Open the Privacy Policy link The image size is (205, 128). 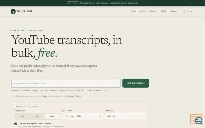pyautogui.click(x=74, y=96)
